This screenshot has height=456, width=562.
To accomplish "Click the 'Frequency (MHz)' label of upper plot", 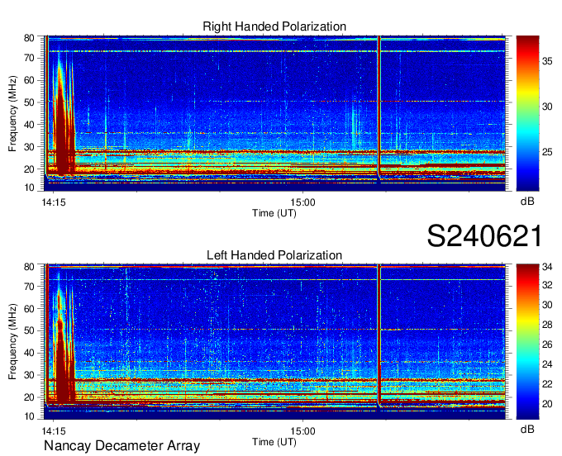I will click(12, 113).
